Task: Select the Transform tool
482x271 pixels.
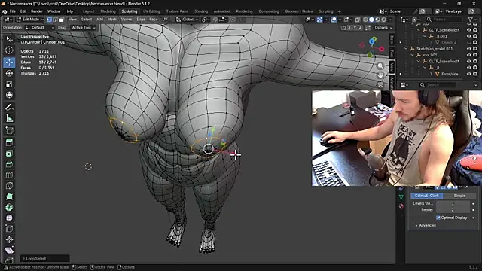Action: tap(9, 95)
